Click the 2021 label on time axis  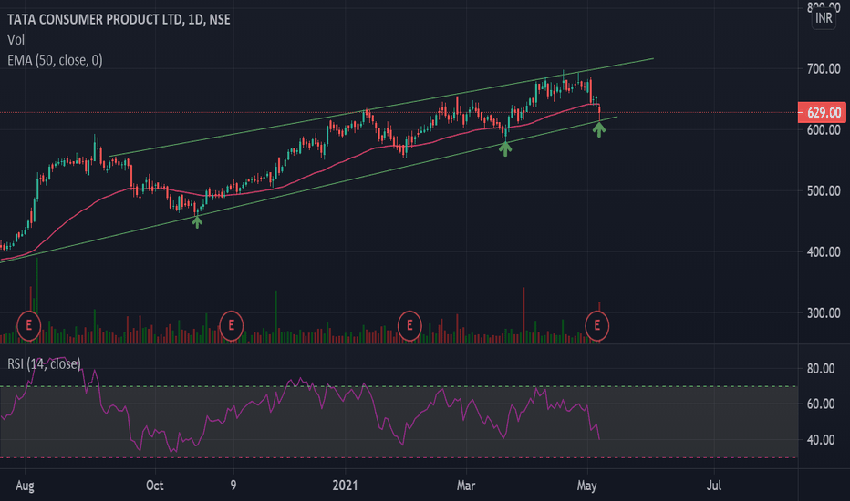pos(345,486)
